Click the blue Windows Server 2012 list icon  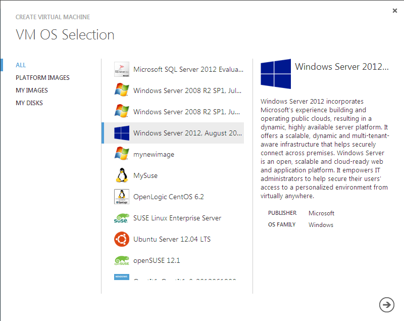pos(122,133)
